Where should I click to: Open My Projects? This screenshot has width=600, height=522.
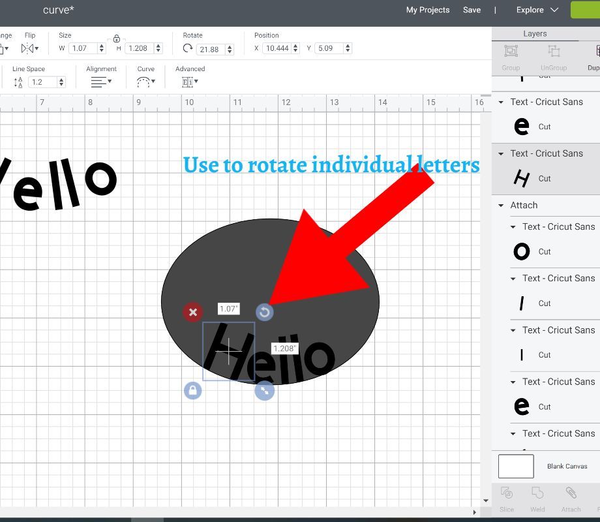[x=428, y=10]
